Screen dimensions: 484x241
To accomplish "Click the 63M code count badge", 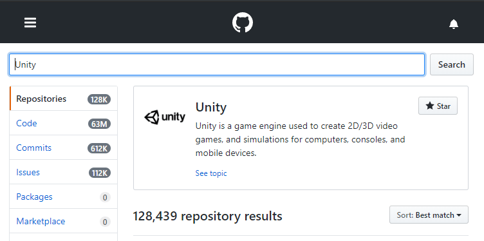I will [x=99, y=124].
